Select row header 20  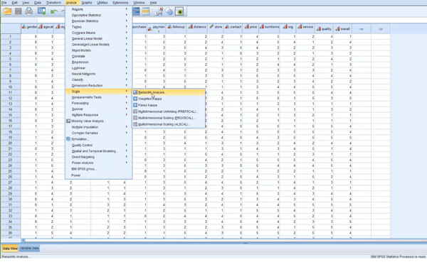(11, 143)
